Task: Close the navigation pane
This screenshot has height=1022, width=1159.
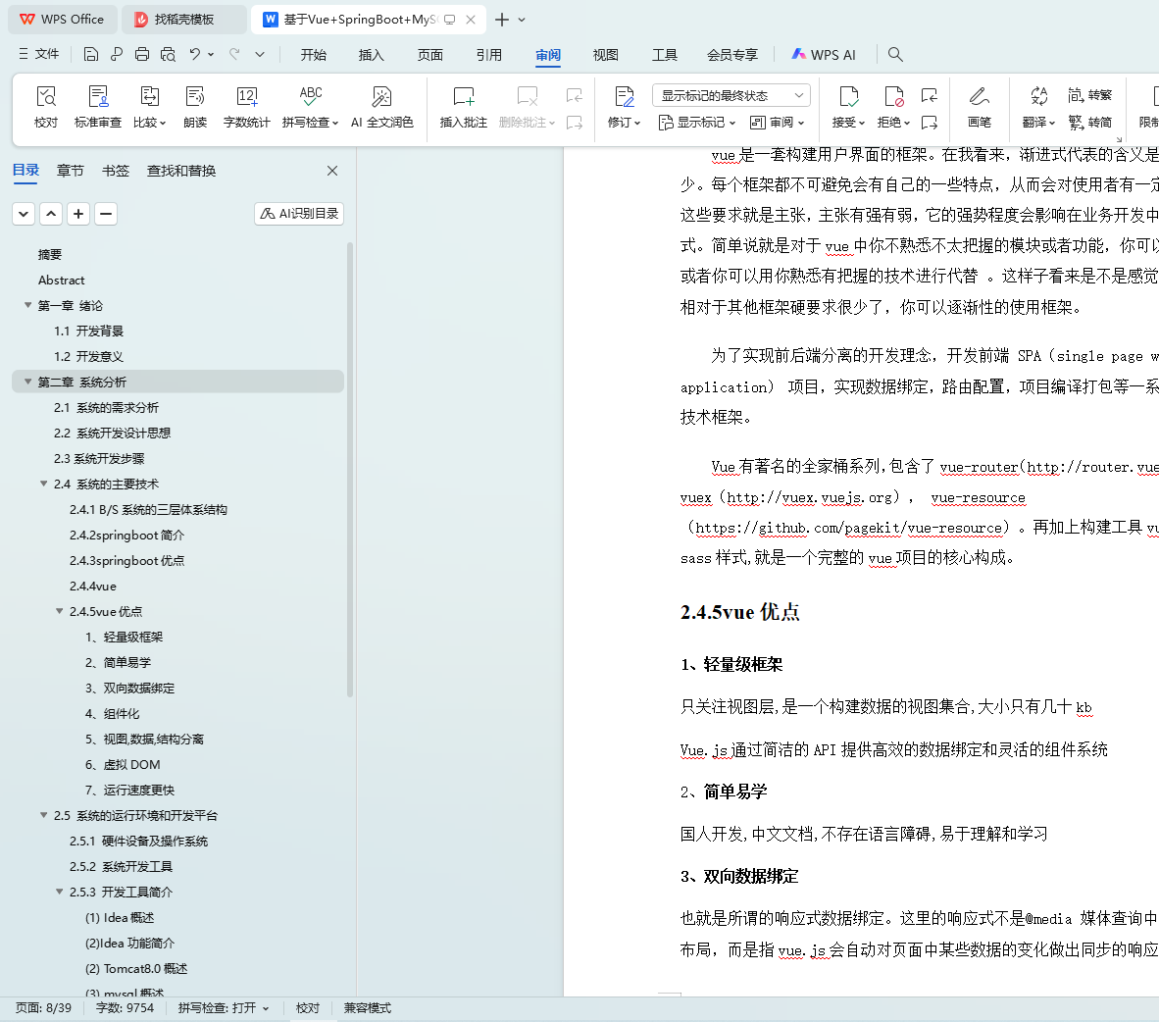Action: 332,171
